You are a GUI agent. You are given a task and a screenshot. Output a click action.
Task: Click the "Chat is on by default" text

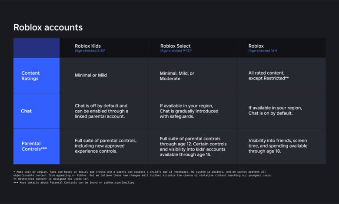(275, 111)
